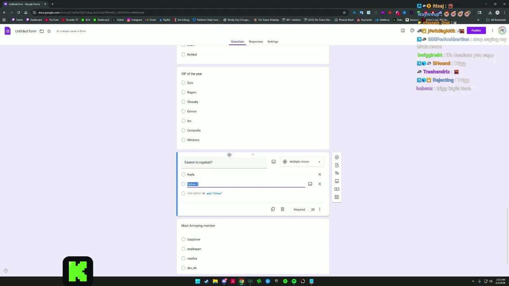This screenshot has height=286, width=509.
Task: Switch to Responses tab
Action: (256, 41)
